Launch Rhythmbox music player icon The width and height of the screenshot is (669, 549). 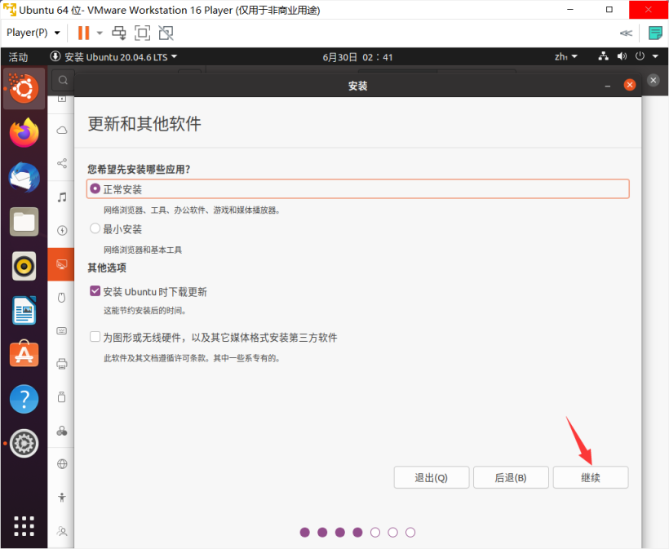(24, 266)
